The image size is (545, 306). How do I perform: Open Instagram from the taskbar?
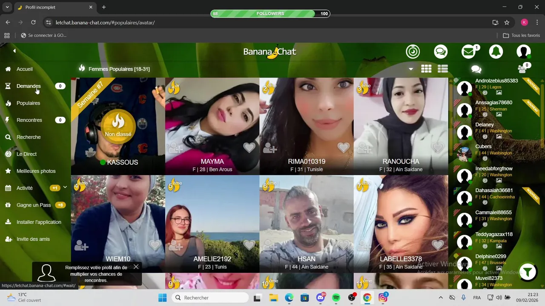383,297
